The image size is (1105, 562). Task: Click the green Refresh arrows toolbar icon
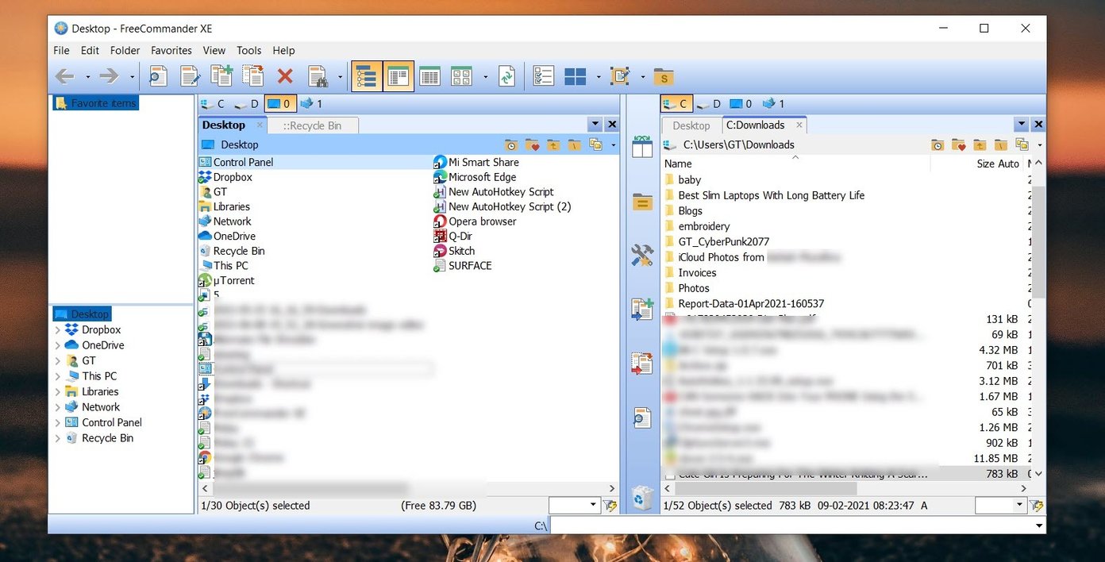click(506, 76)
